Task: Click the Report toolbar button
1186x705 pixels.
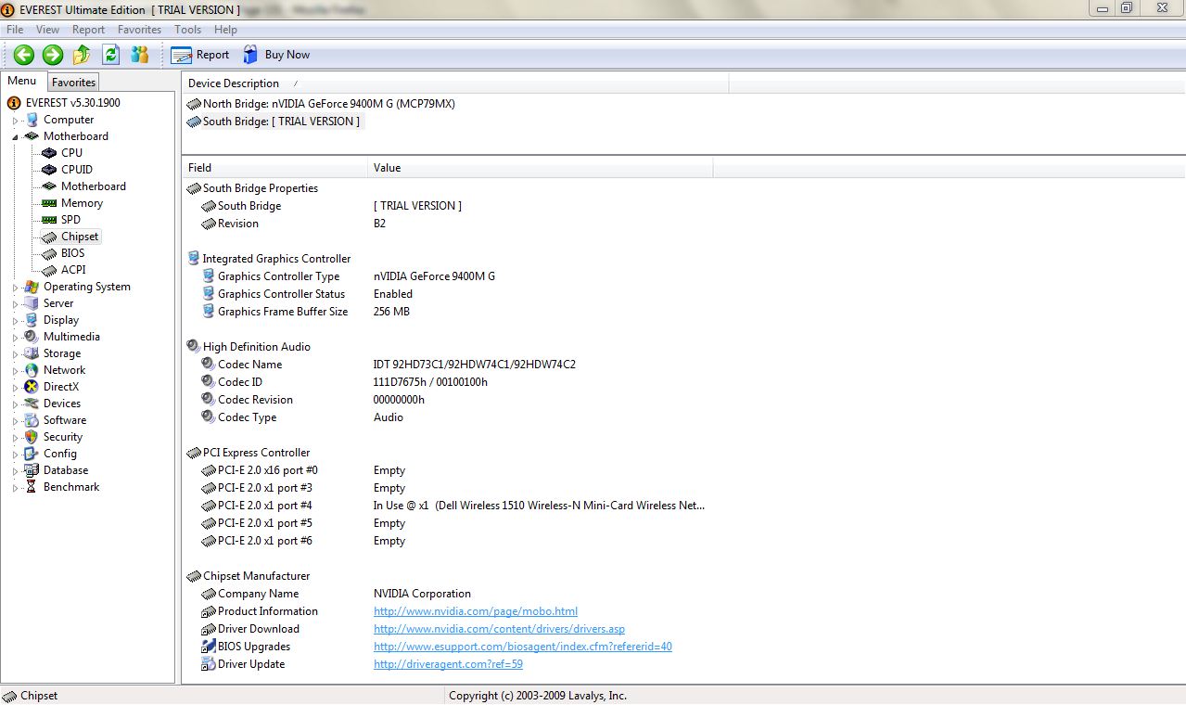Action: 200,55
